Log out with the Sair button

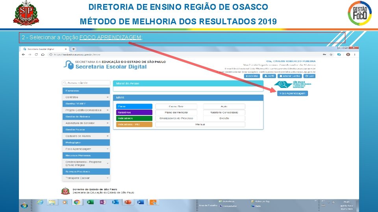(x=309, y=76)
